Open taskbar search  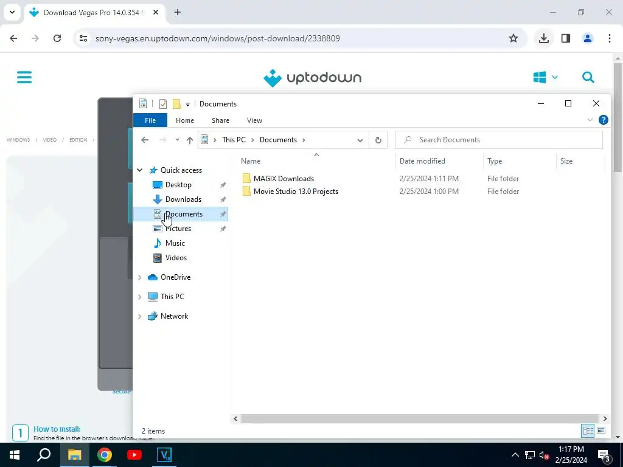(44, 455)
